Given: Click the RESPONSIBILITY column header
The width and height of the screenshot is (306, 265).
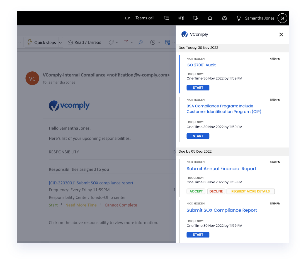Looking at the screenshot, I should [x=64, y=152].
